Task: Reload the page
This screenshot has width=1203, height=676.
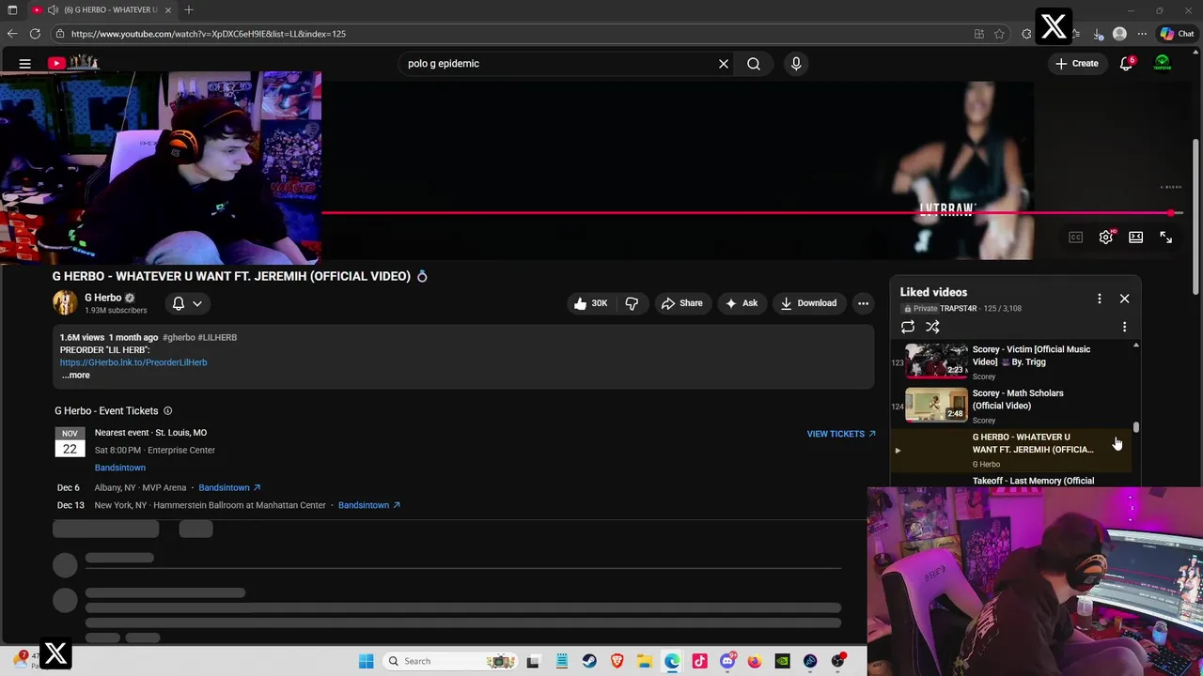Action: [35, 34]
